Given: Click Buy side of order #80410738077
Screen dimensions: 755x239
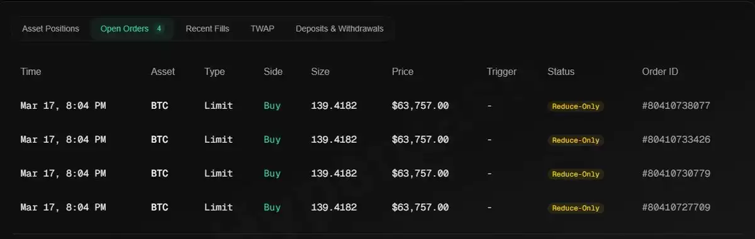Looking at the screenshot, I should (x=272, y=106).
